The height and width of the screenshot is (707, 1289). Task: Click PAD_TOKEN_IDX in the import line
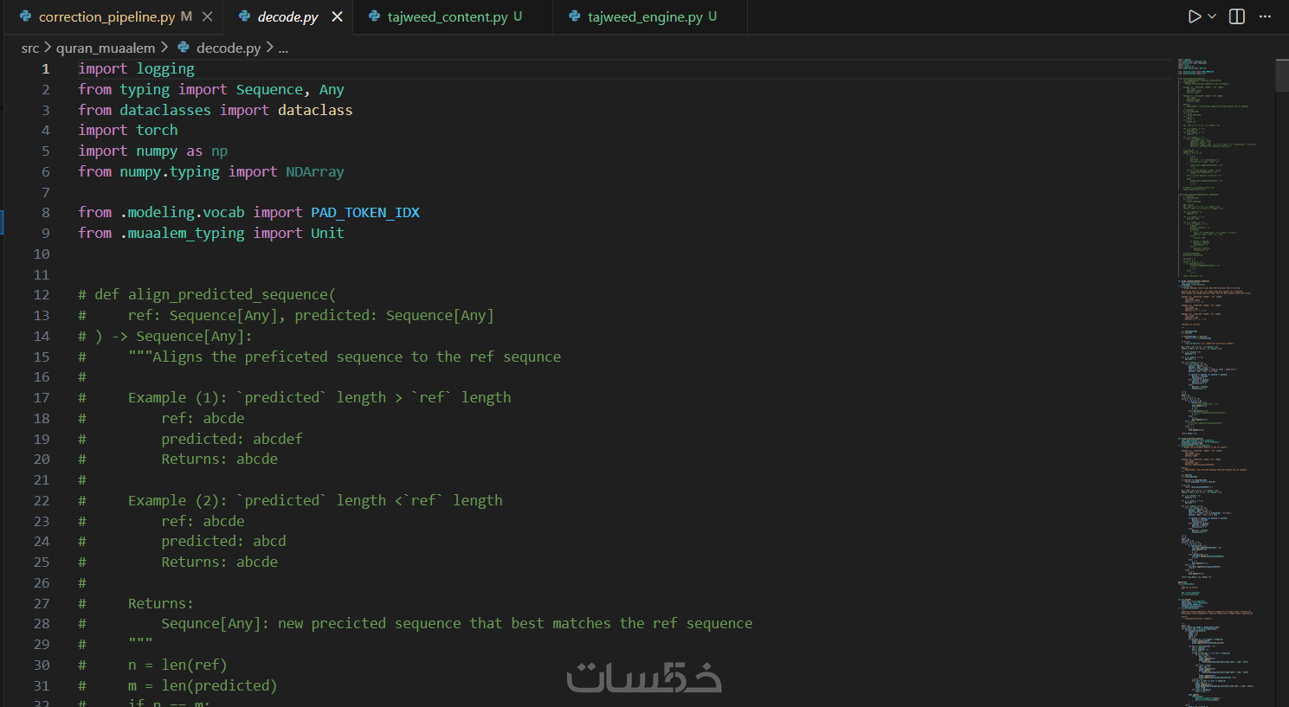coord(364,212)
